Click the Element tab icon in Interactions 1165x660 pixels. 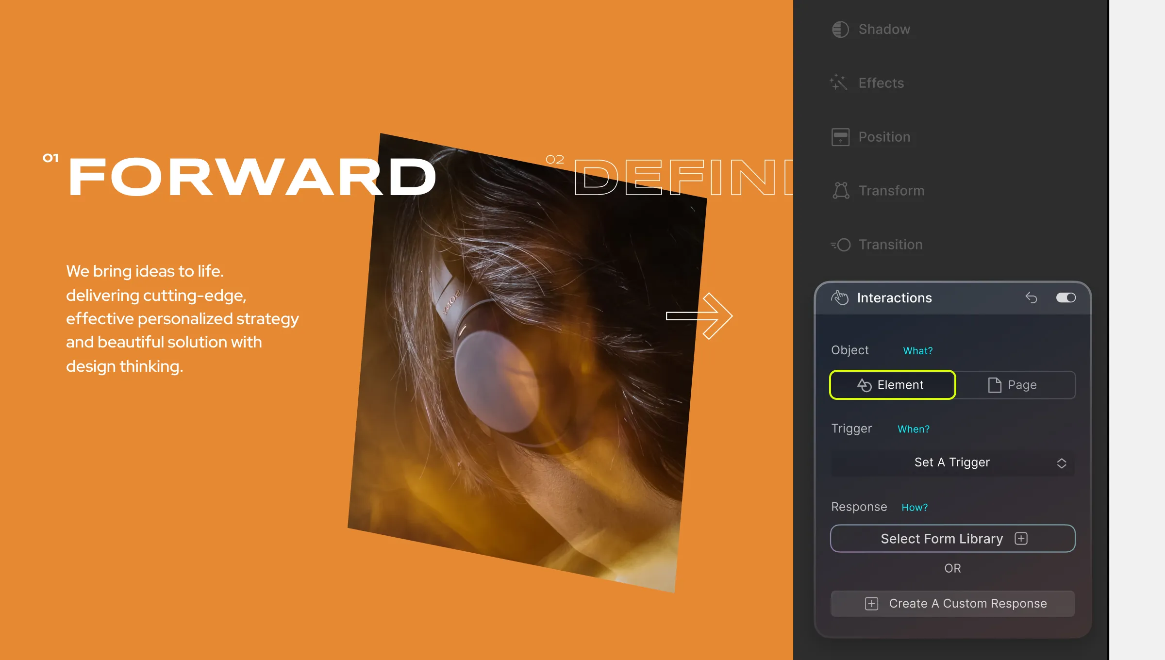point(863,385)
